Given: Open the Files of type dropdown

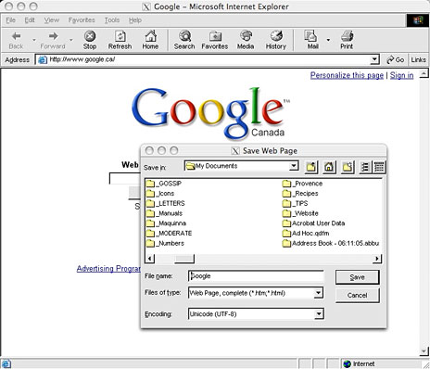Looking at the screenshot, I should (x=318, y=293).
